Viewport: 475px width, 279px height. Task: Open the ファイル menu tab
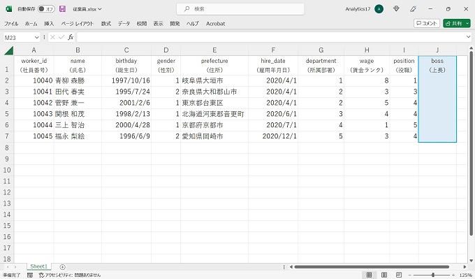(11, 23)
